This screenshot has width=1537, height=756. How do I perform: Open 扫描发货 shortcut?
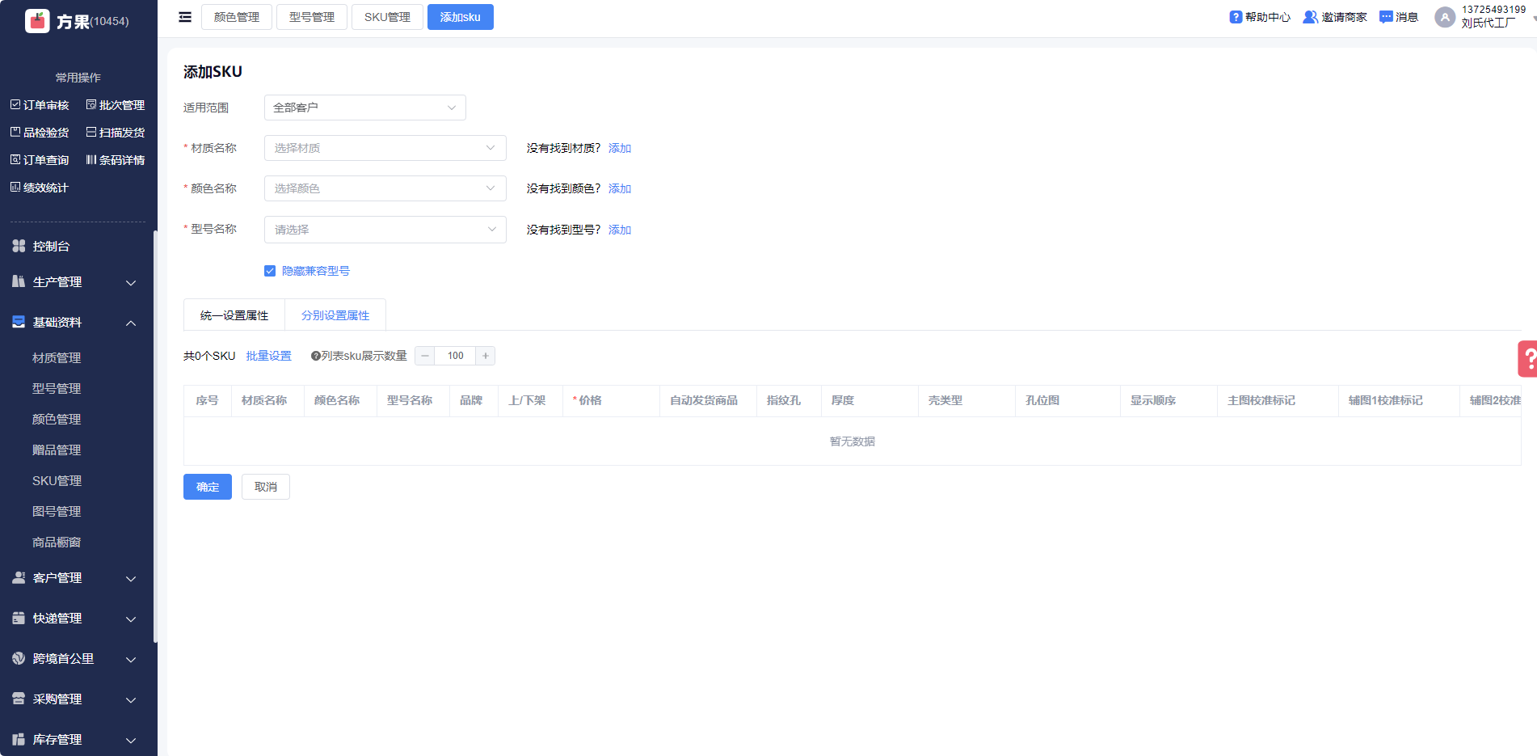click(116, 133)
